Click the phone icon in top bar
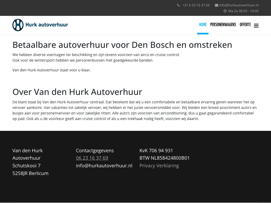This screenshot has height=203, width=271. (x=178, y=5)
